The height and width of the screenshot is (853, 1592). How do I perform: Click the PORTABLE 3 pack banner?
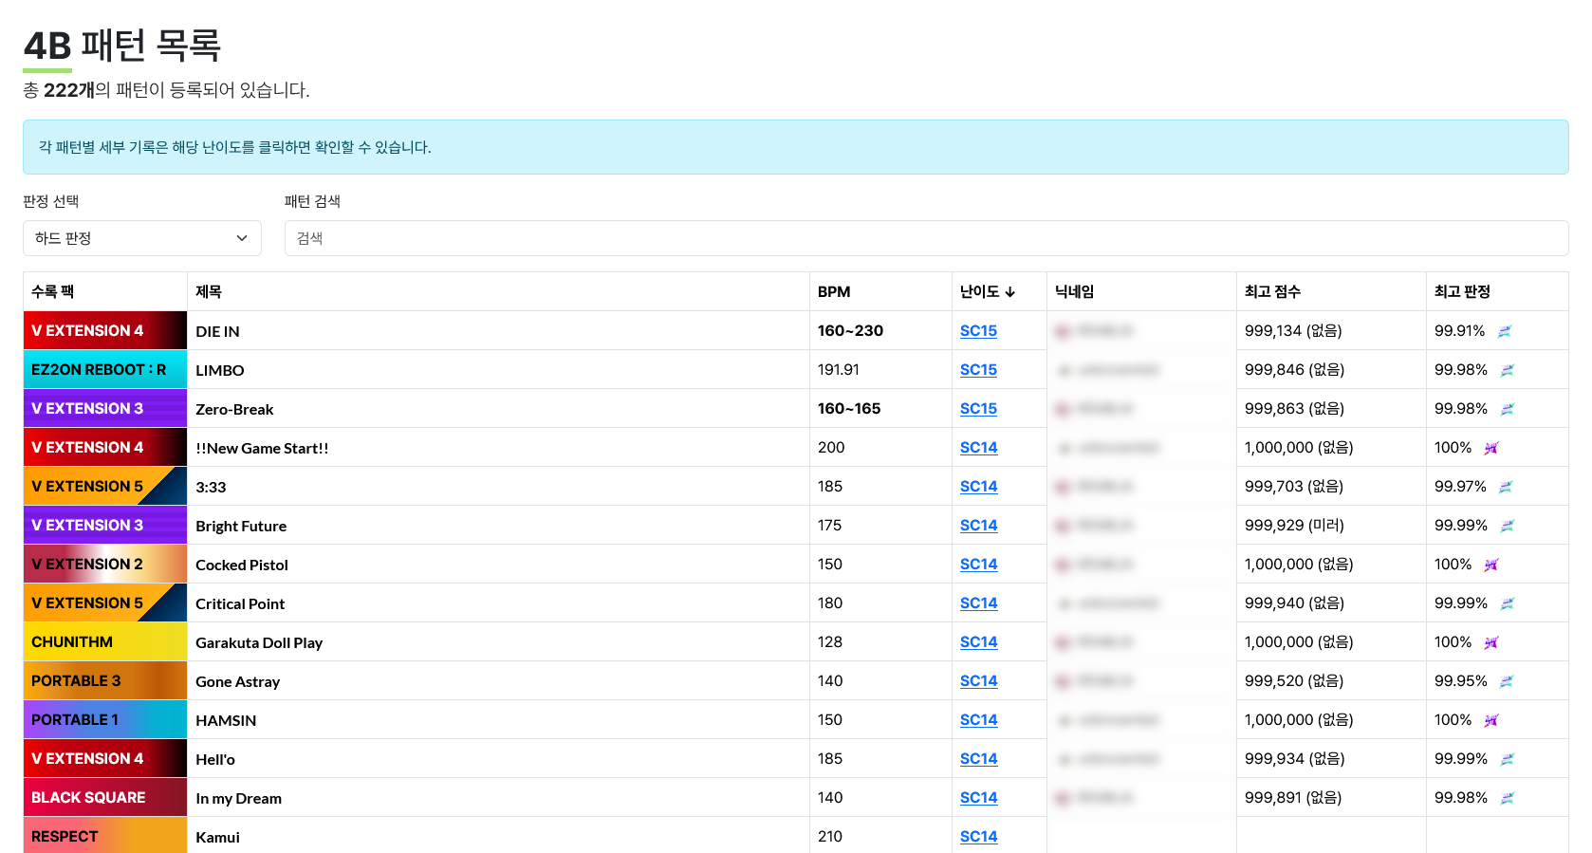pos(105,680)
